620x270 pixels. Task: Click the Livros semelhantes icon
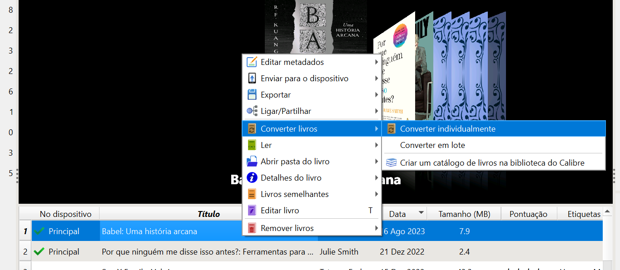tap(252, 194)
